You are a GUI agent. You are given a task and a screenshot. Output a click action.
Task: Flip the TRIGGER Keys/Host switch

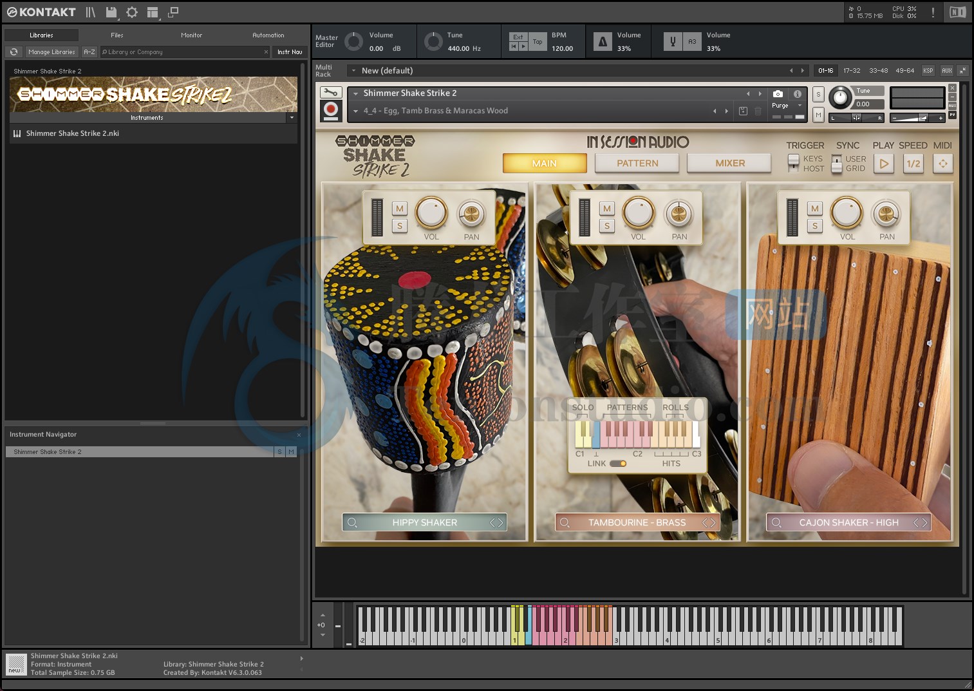coord(793,164)
